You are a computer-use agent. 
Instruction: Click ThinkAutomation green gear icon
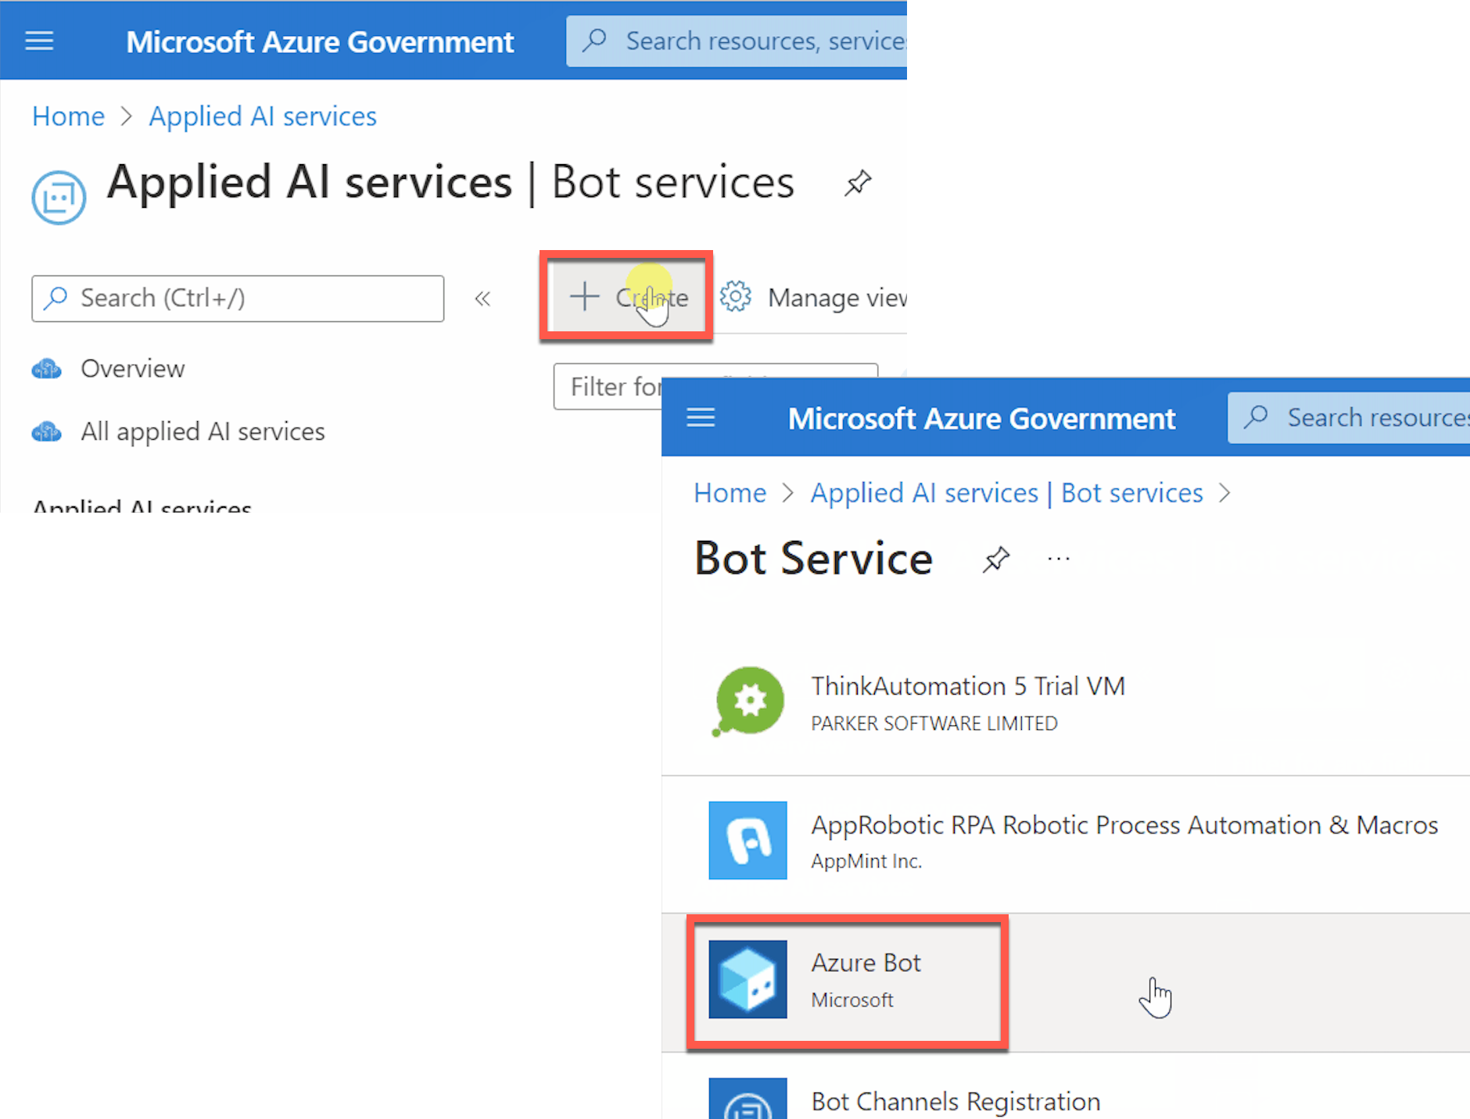click(x=748, y=701)
